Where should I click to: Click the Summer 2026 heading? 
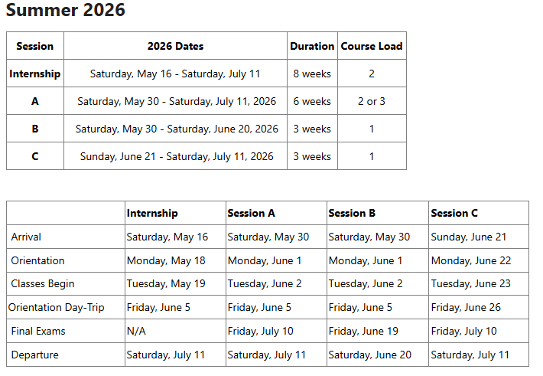coord(65,11)
